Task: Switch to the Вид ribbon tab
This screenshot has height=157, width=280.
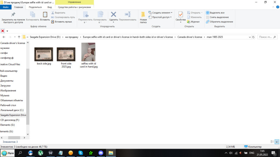Action: (50, 7)
